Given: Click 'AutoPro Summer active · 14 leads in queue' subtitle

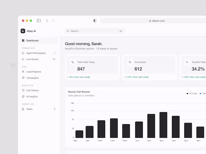Looking at the screenshot, I should click(91, 49).
